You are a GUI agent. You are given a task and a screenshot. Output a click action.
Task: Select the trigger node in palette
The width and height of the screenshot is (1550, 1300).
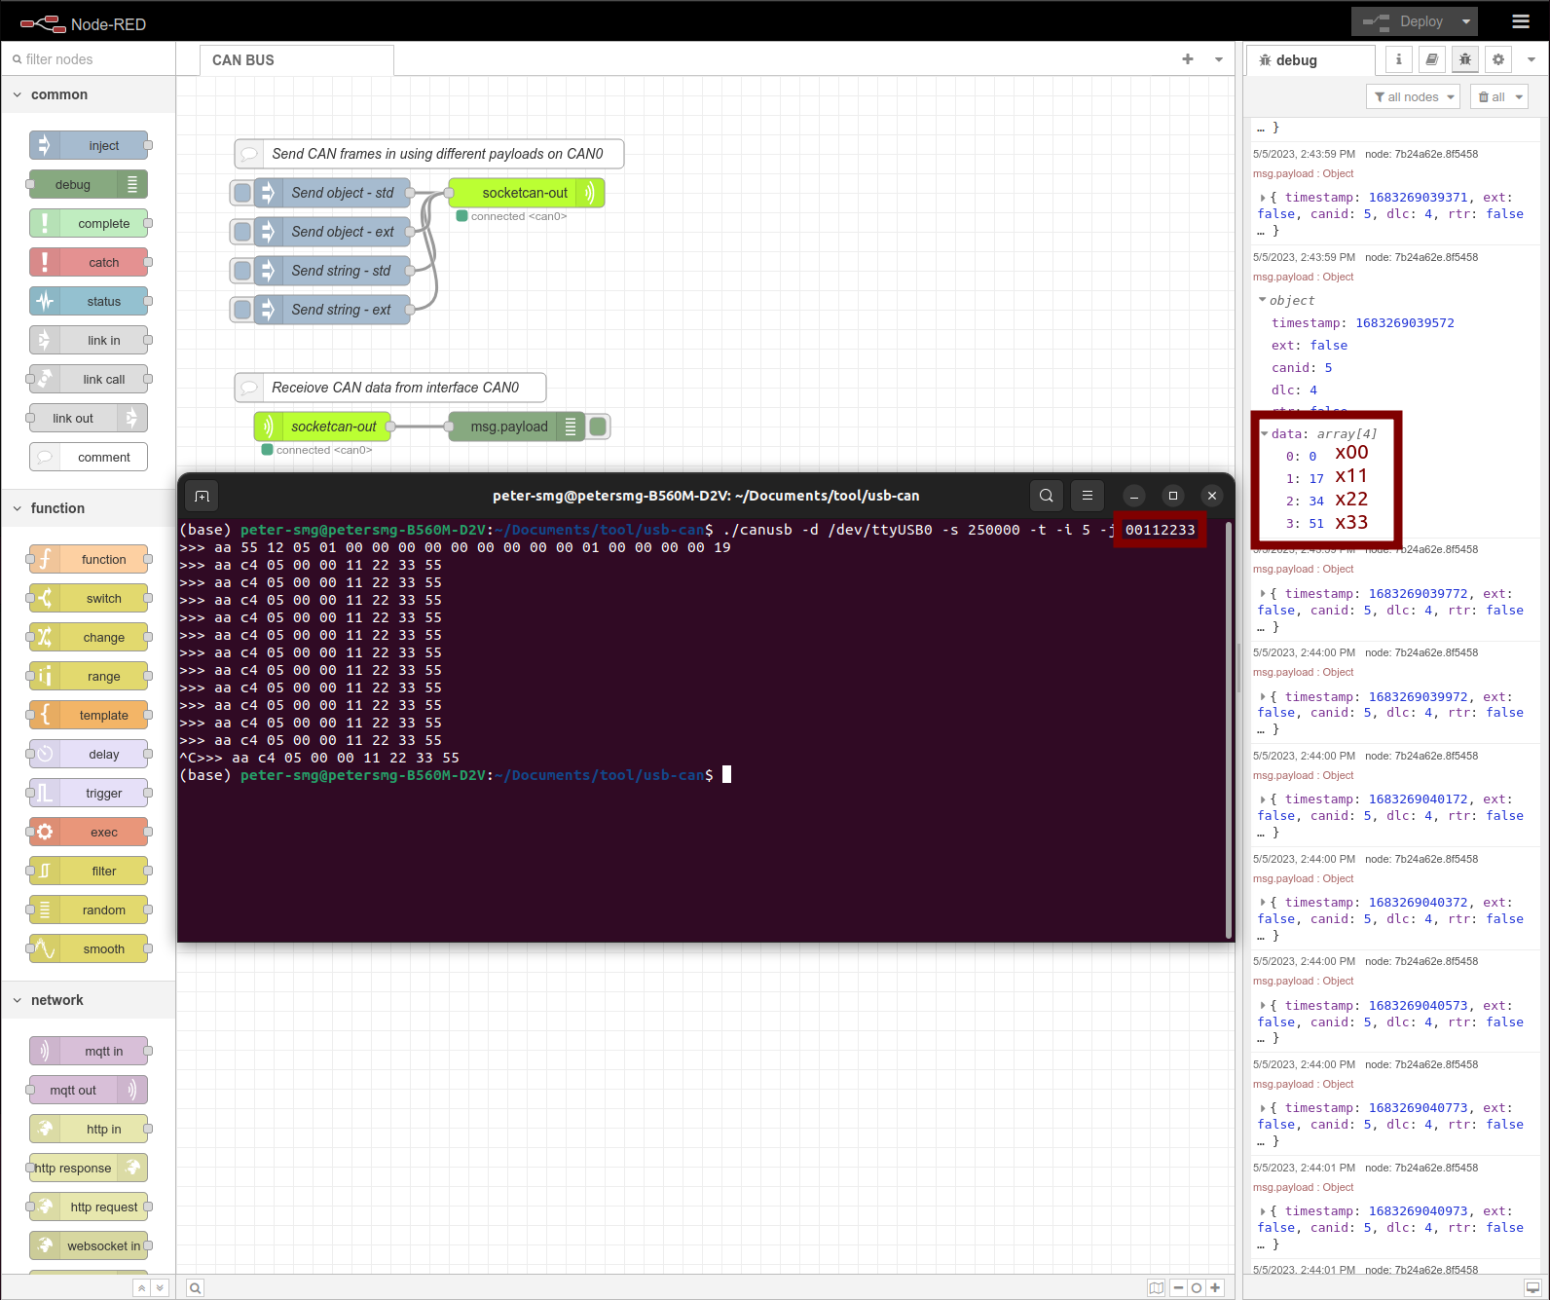click(89, 793)
